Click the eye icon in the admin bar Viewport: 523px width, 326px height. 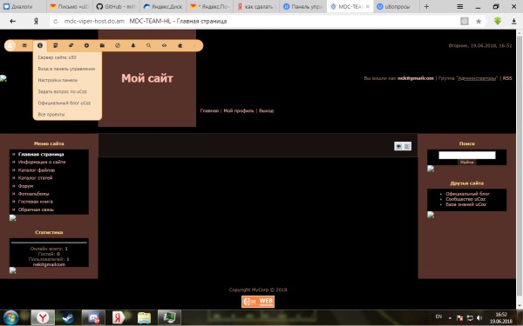pos(164,45)
